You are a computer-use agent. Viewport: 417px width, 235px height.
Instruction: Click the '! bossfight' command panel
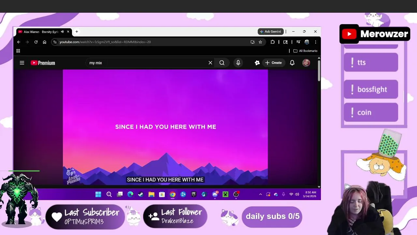371,89
